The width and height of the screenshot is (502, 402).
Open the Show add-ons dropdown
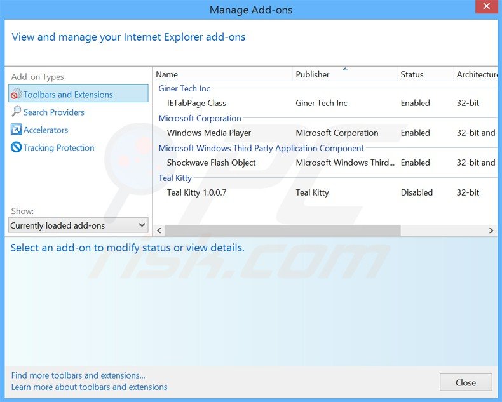click(78, 225)
